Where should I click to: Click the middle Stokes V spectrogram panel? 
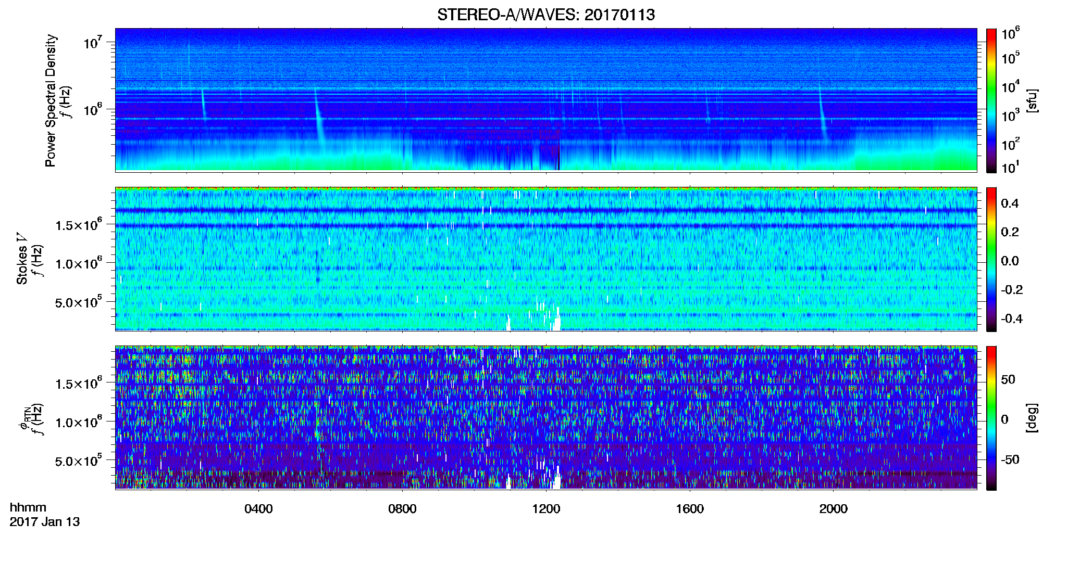pyautogui.click(x=546, y=259)
